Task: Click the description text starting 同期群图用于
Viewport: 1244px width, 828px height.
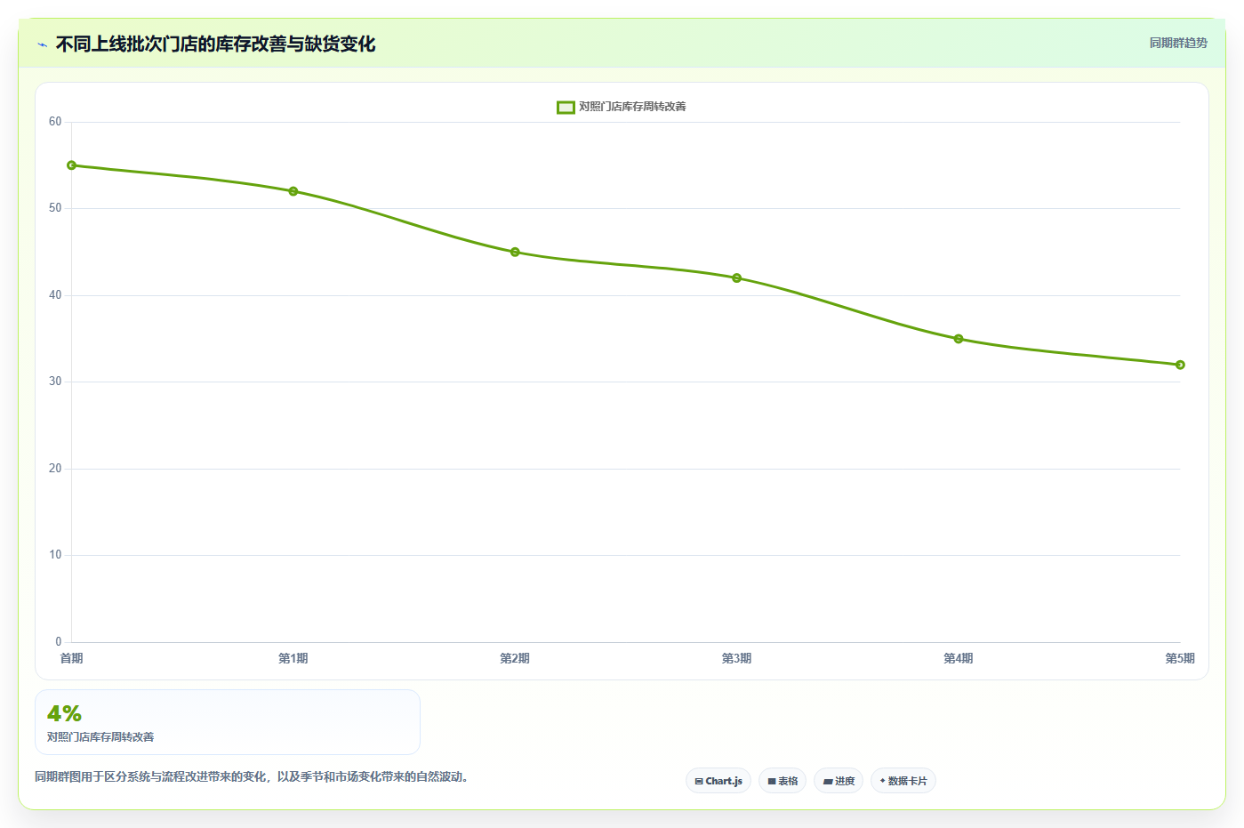Action: pyautogui.click(x=252, y=776)
